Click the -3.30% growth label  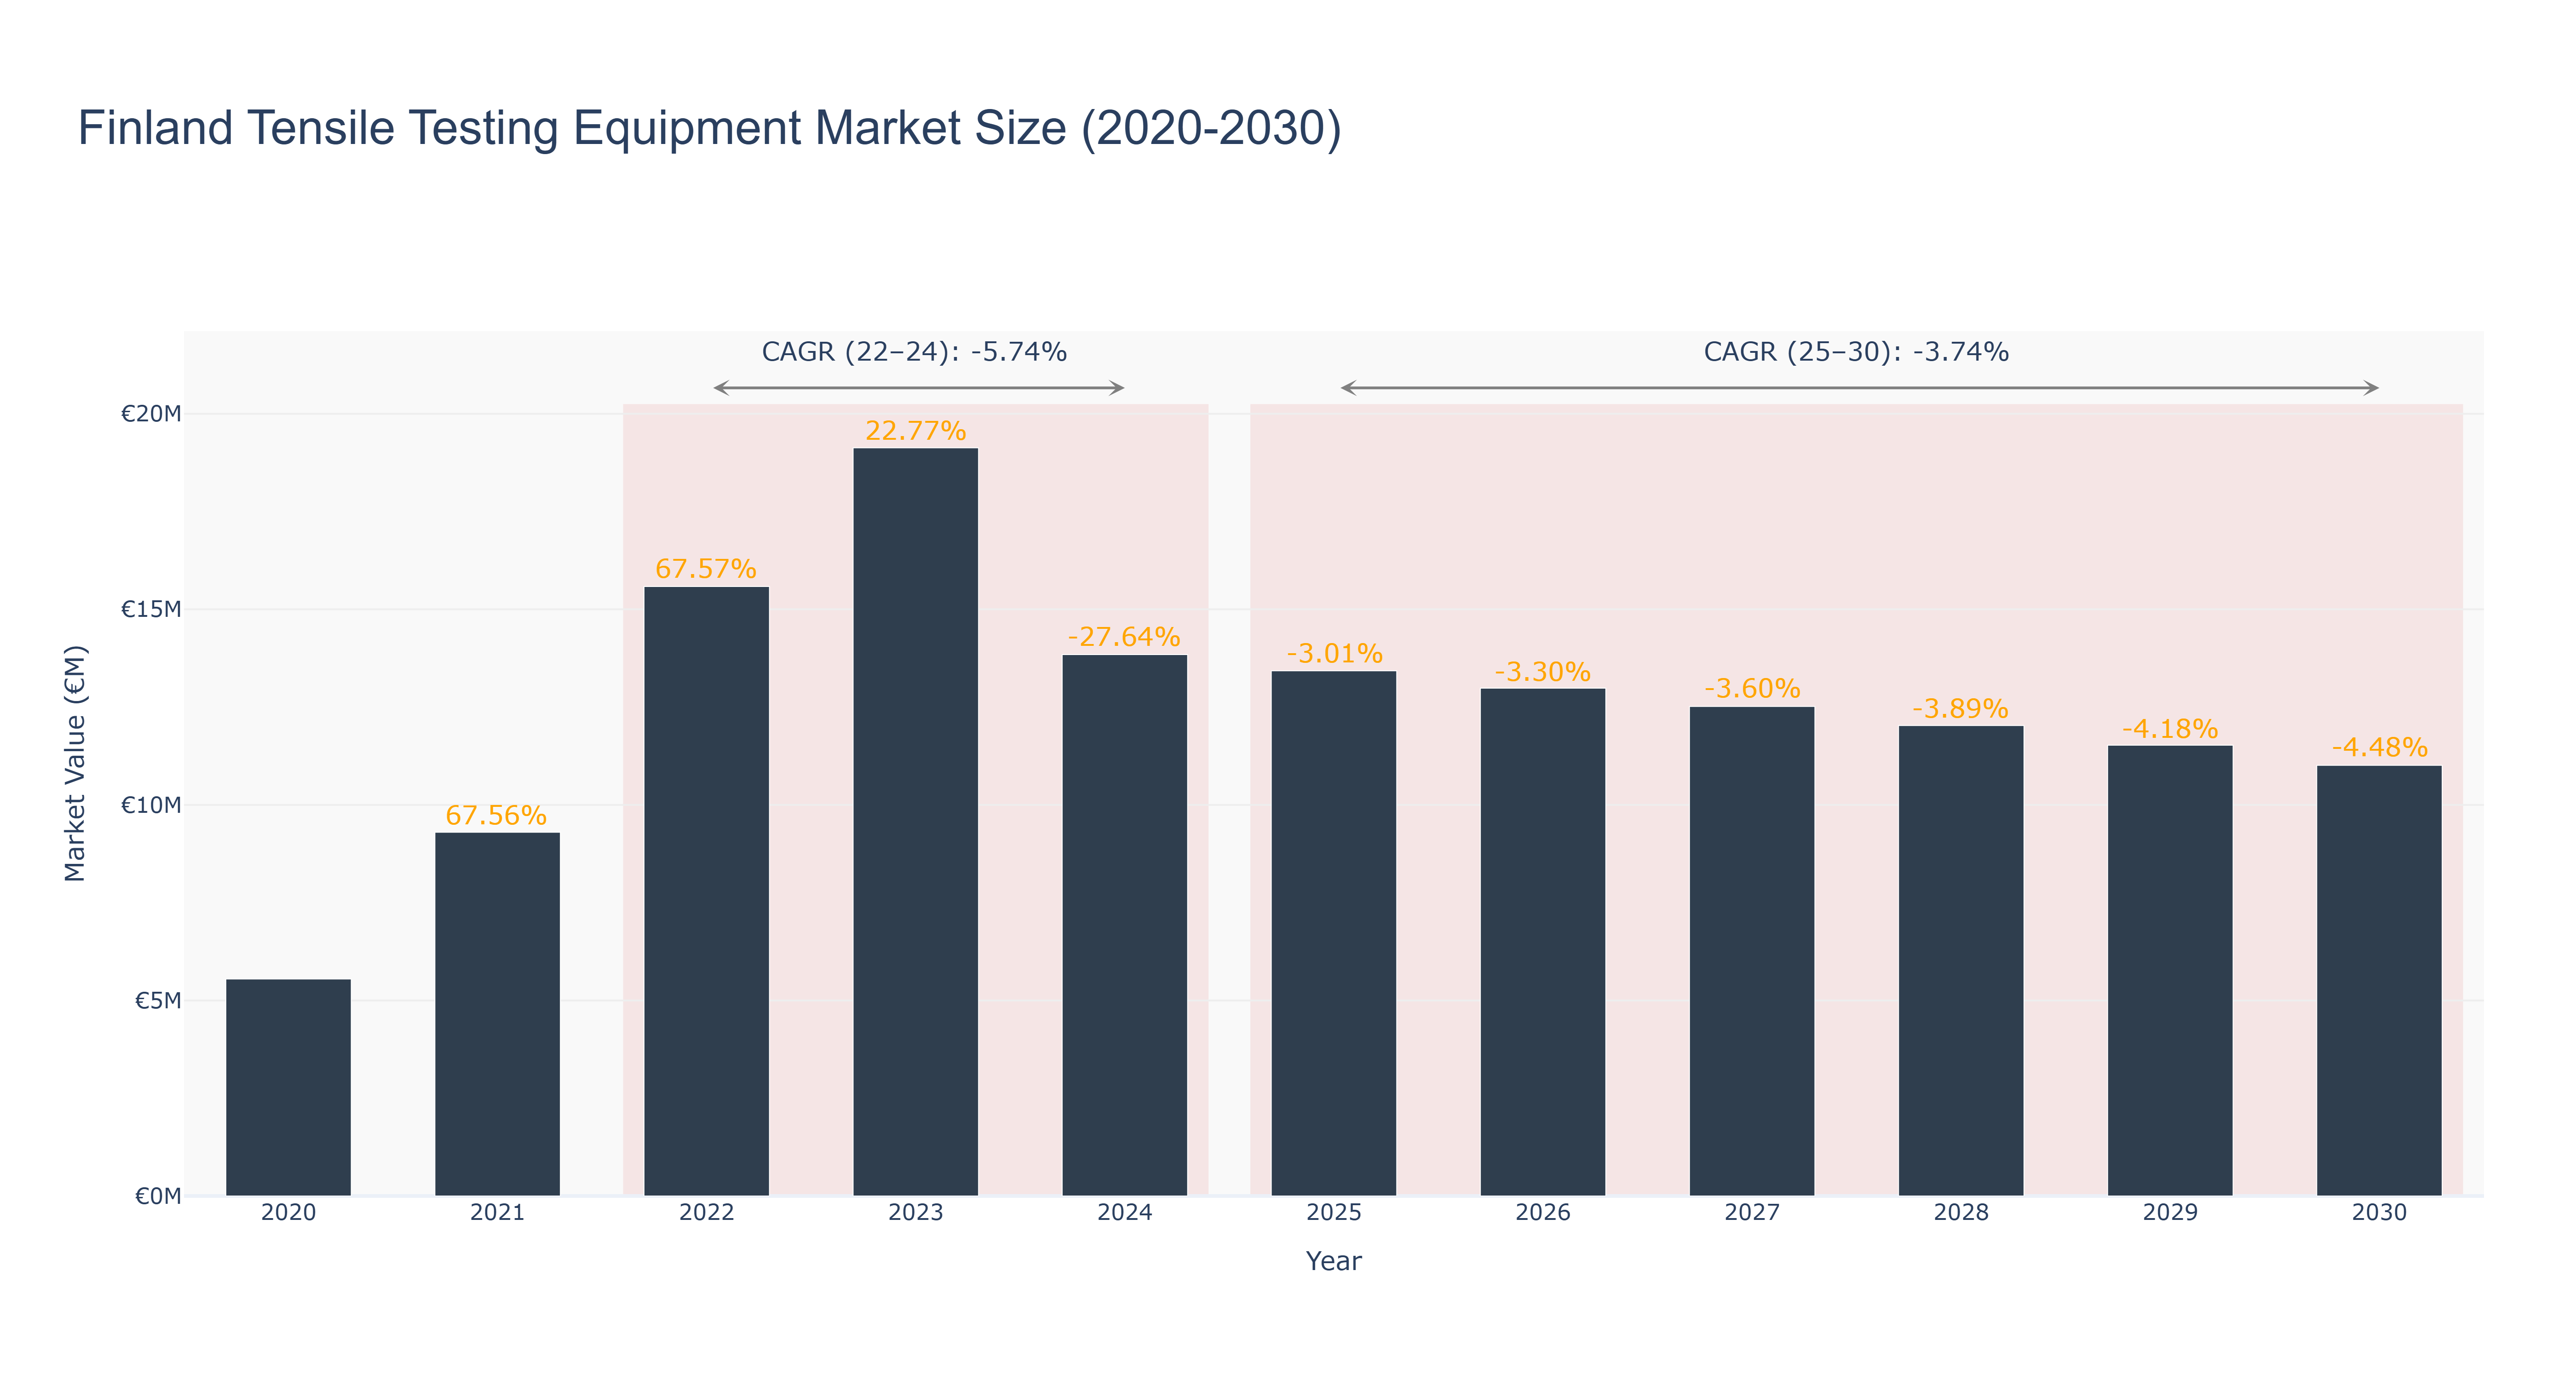(x=1543, y=672)
